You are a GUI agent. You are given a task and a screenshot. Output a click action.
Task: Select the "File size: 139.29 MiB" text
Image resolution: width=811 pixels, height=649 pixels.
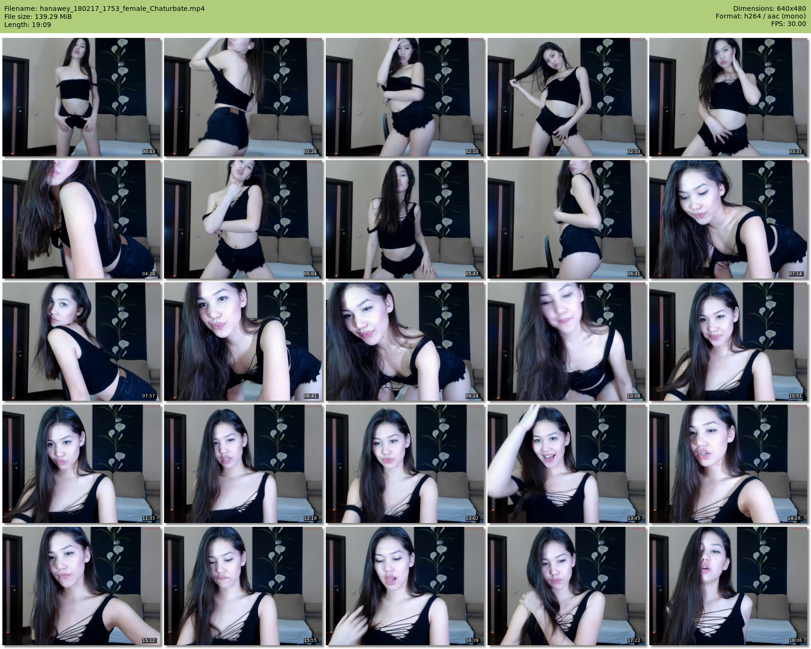[x=38, y=17]
